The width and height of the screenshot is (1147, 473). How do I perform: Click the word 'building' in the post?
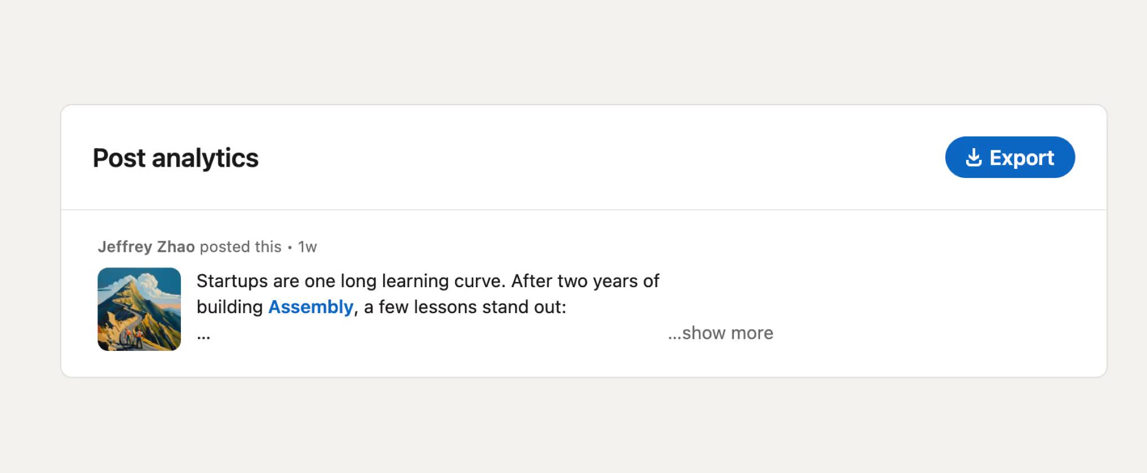click(x=230, y=307)
